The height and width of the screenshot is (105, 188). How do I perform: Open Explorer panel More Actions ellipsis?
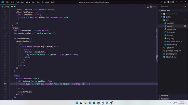(185, 7)
